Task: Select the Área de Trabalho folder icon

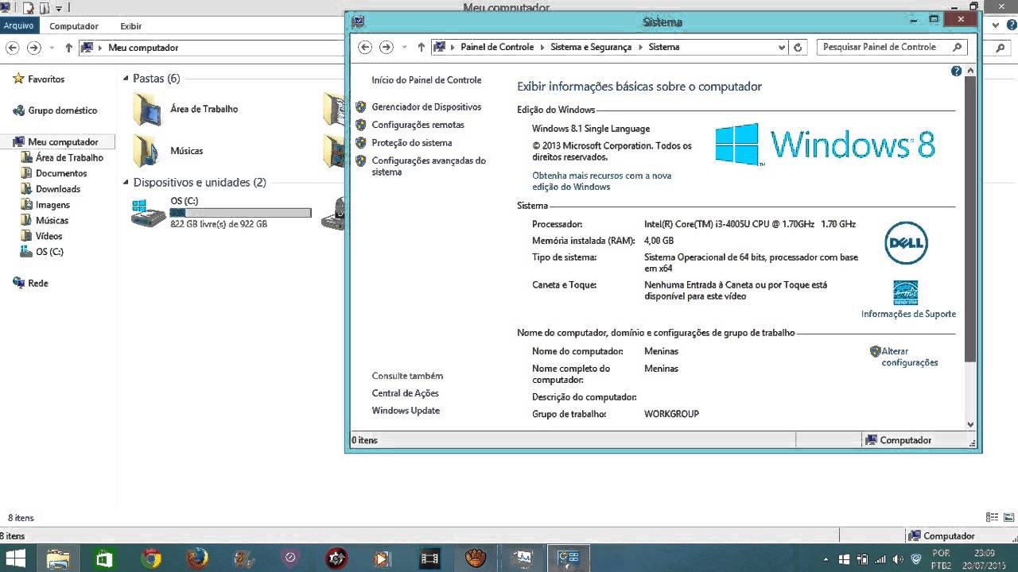Action: point(148,110)
